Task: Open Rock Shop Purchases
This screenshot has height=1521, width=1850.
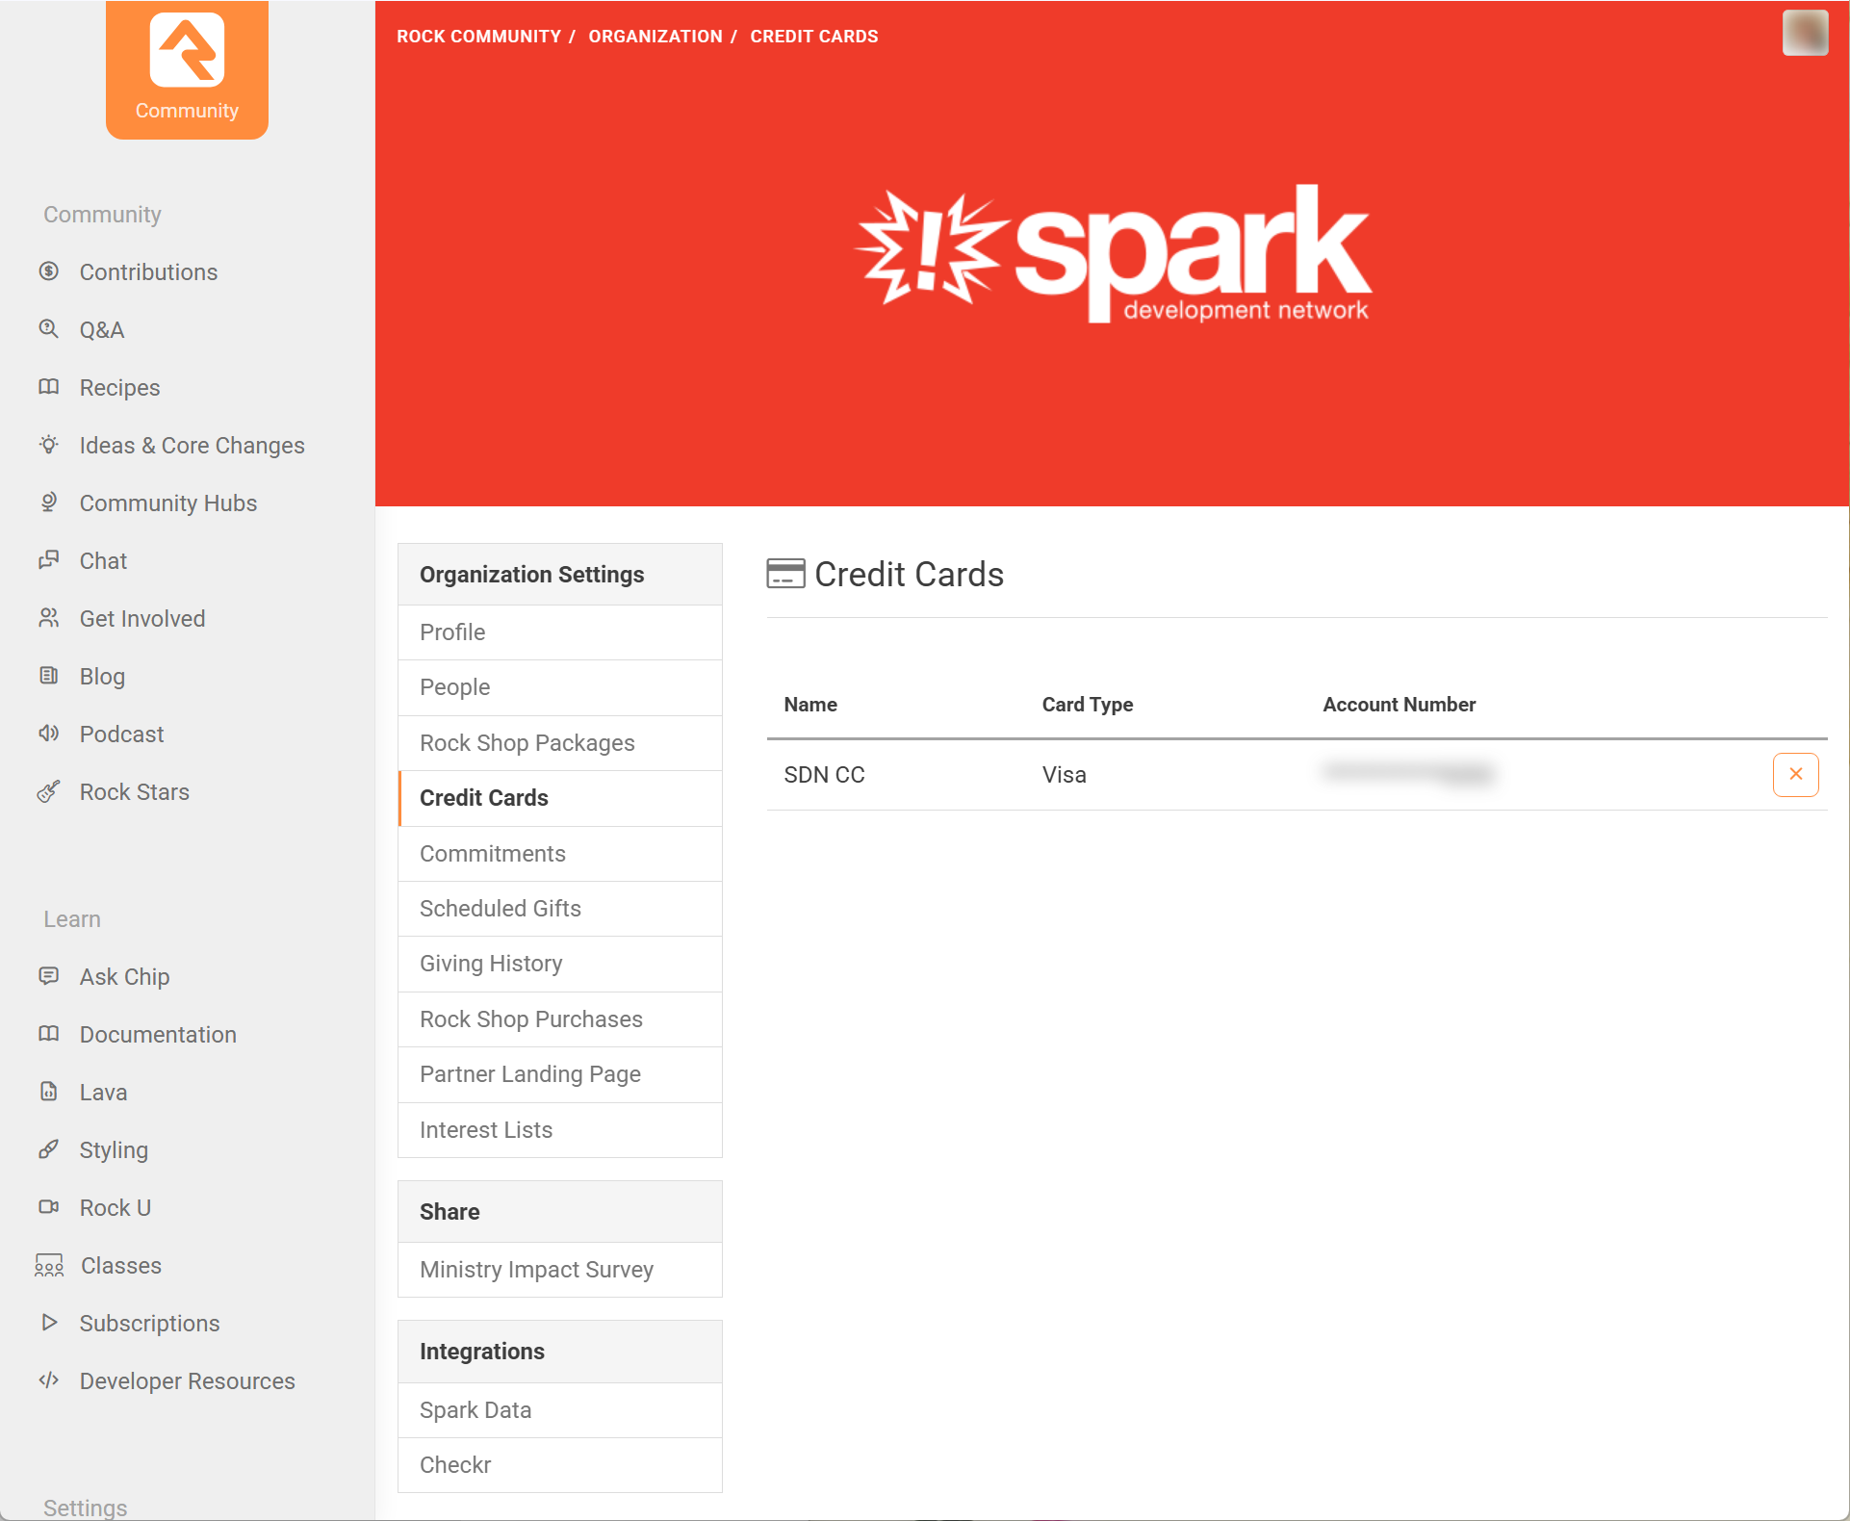Action: 560,1019
